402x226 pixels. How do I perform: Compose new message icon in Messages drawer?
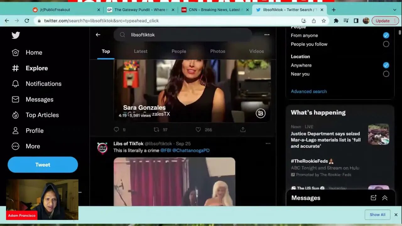(x=373, y=198)
